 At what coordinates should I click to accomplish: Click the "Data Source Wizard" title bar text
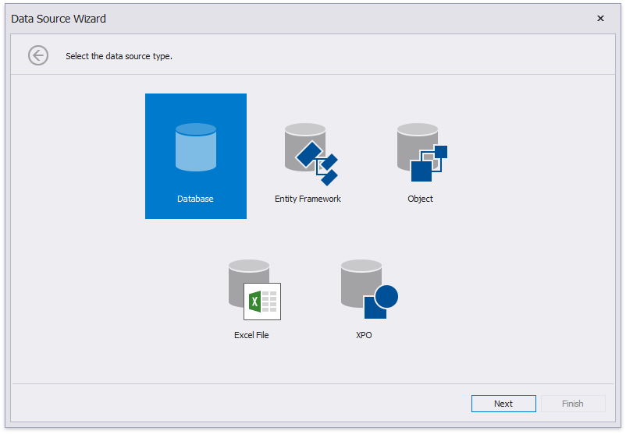[x=59, y=18]
